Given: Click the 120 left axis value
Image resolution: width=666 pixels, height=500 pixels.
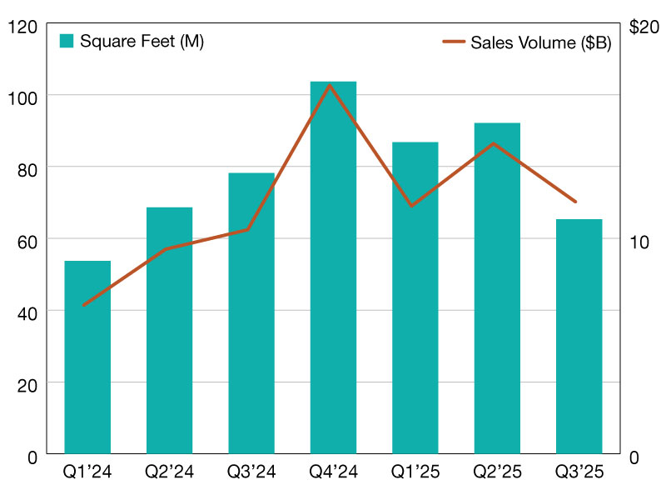Looking at the screenshot, I should (x=23, y=27).
